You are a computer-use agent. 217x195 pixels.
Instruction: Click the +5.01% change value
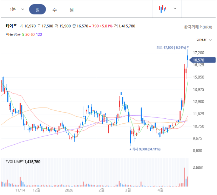(106, 26)
